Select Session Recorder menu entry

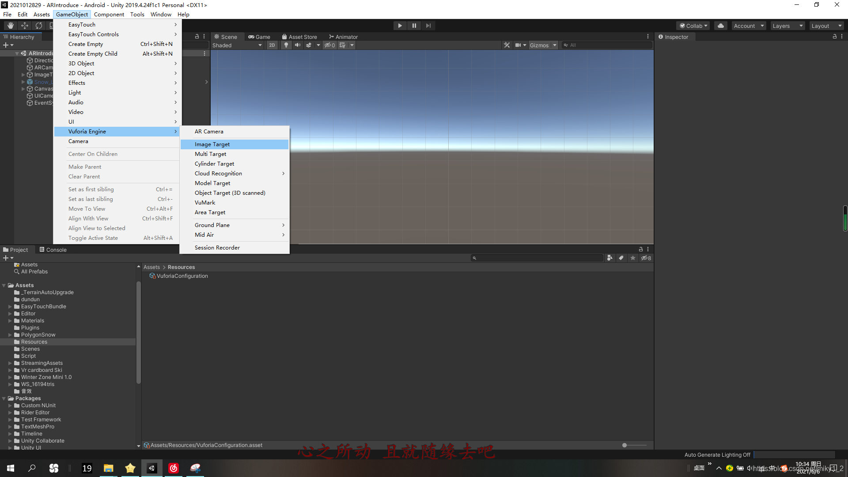pyautogui.click(x=235, y=248)
